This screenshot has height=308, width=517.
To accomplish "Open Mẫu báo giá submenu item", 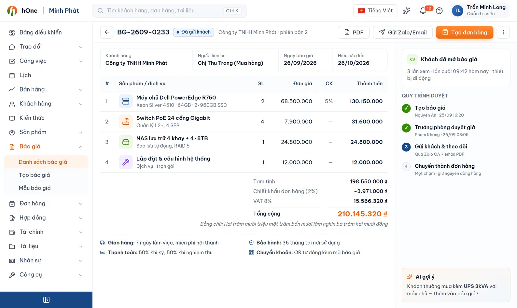I will [46, 188].
